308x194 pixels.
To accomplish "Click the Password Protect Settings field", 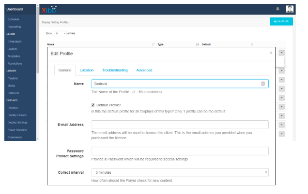I will 180,151.
